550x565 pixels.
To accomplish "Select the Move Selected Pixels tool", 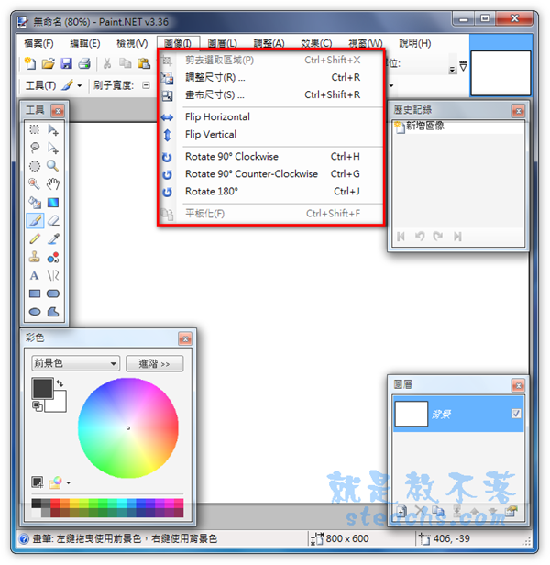I will pos(53,129).
